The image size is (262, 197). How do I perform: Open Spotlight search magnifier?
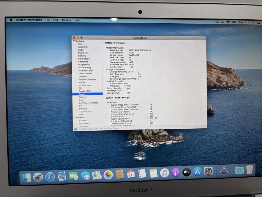(254, 23)
